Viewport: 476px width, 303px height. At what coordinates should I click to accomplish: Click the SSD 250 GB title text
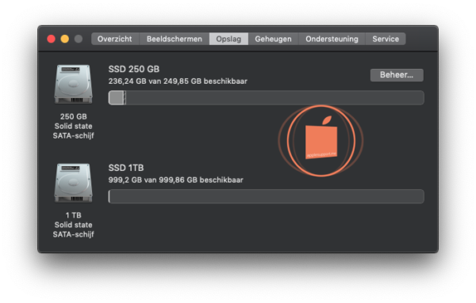[x=134, y=69]
